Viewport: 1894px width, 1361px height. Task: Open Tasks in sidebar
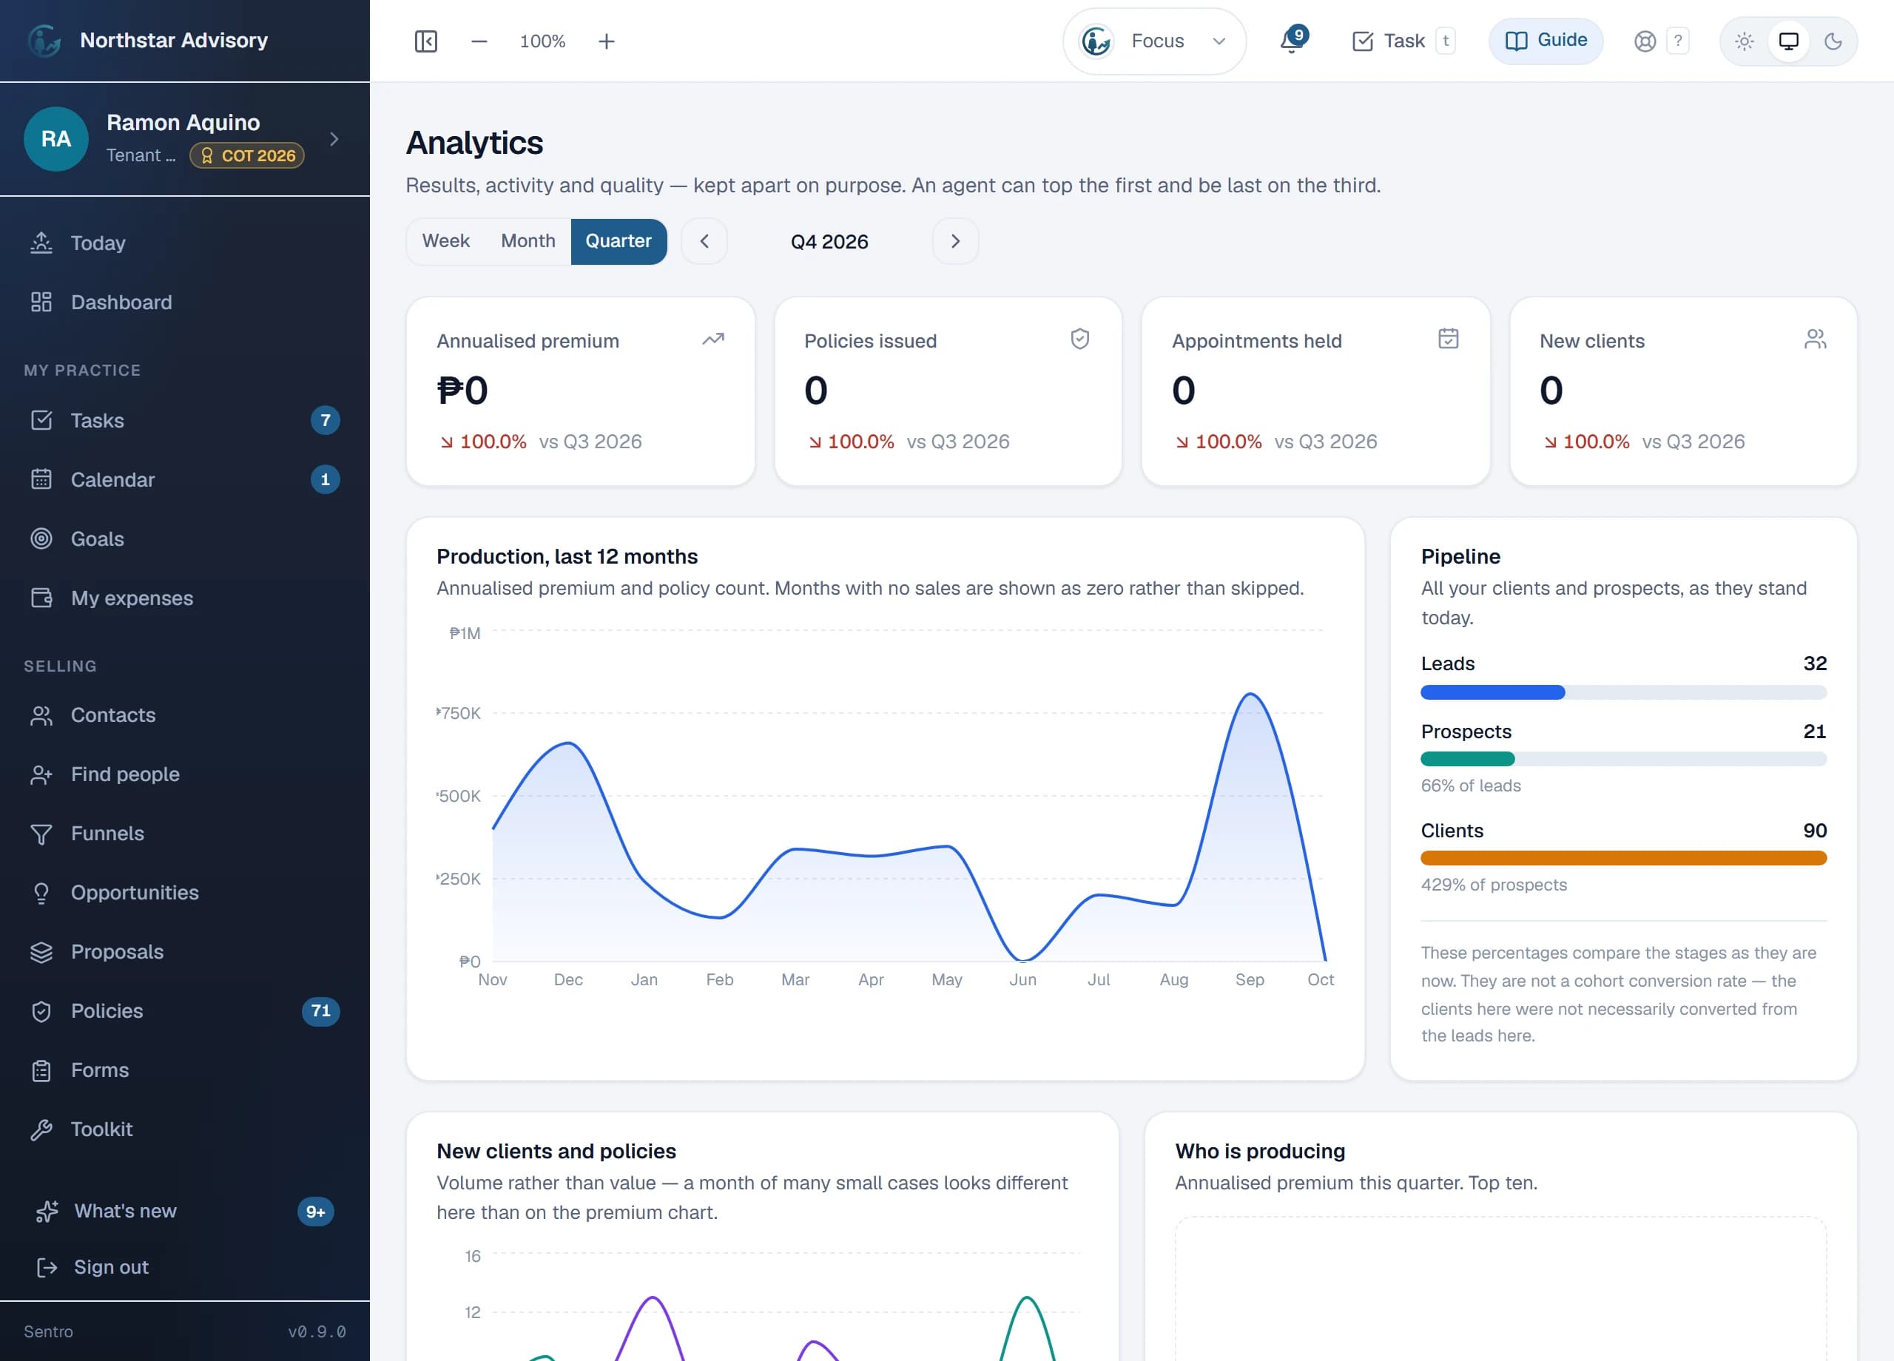[184, 420]
